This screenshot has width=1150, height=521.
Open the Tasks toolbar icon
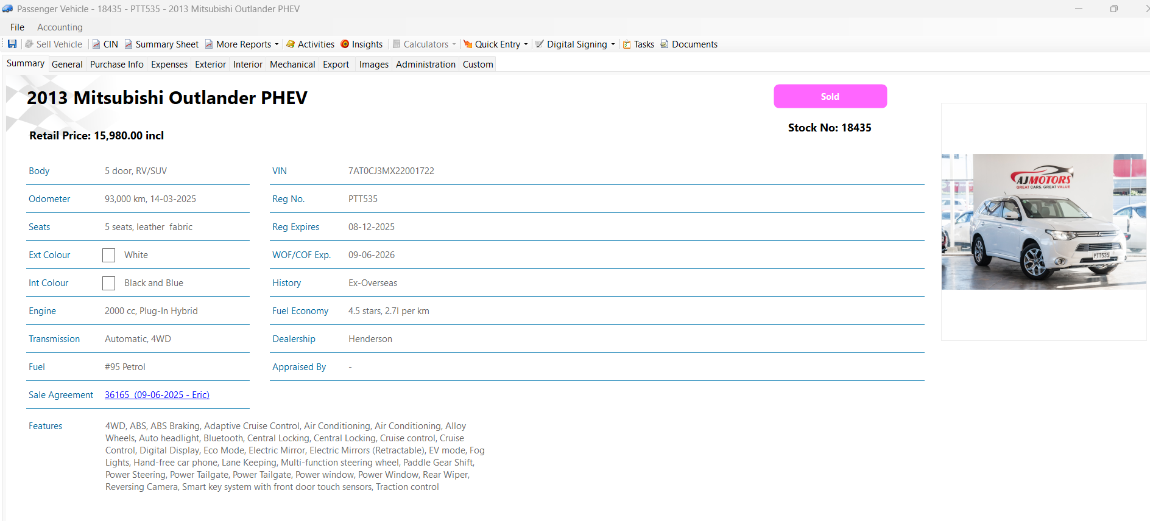click(x=627, y=44)
